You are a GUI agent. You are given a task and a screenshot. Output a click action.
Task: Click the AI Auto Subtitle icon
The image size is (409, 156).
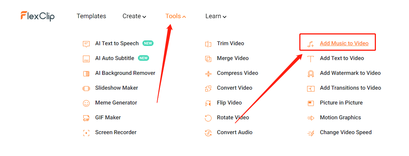coord(86,59)
